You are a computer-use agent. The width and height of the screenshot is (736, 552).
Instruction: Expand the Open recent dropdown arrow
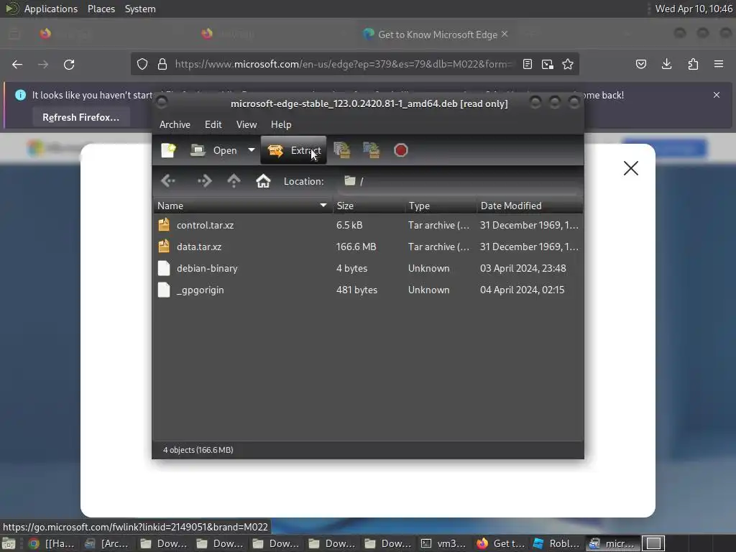pyautogui.click(x=251, y=150)
